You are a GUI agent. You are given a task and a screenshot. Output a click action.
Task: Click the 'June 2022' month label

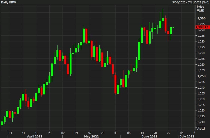(x=150, y=136)
